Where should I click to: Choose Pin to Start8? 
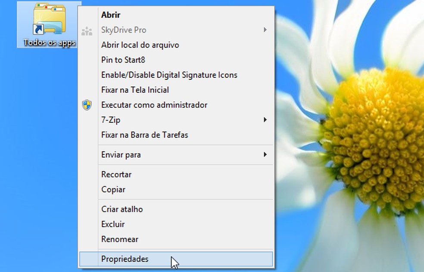(176, 60)
